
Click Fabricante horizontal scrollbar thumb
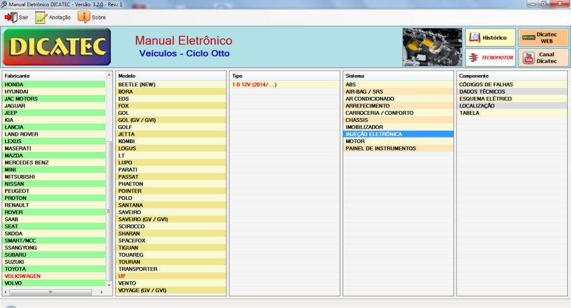(51, 292)
